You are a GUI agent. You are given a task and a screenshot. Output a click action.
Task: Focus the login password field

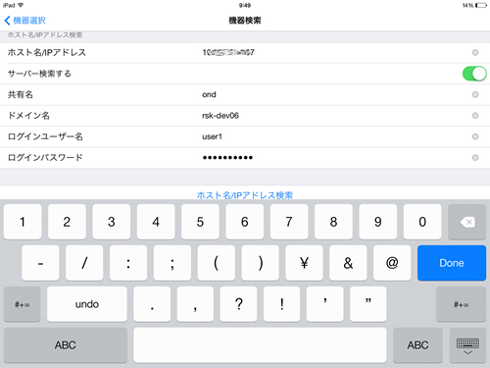pos(227,158)
